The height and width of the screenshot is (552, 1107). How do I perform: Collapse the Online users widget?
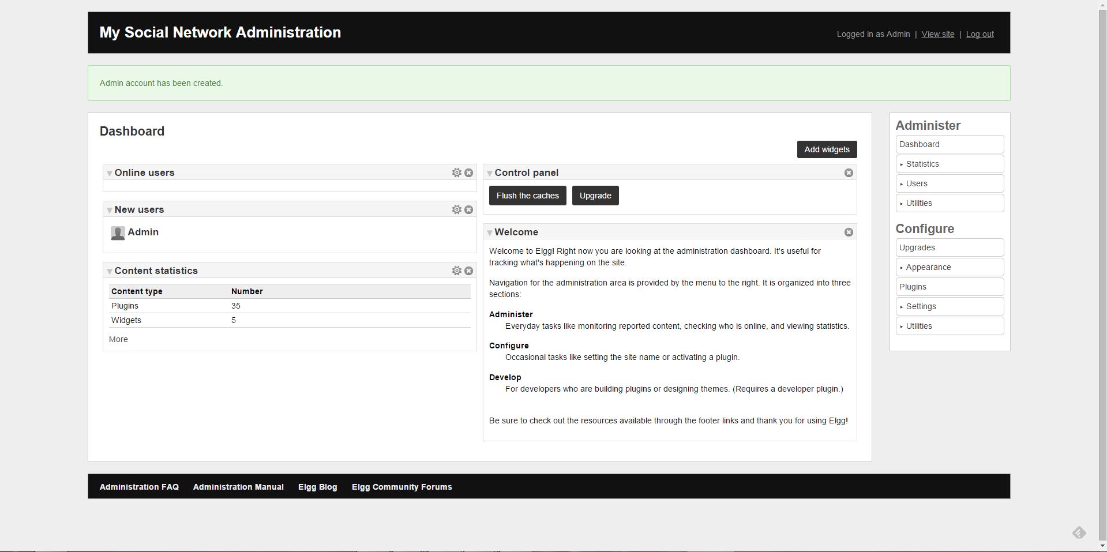tap(110, 173)
